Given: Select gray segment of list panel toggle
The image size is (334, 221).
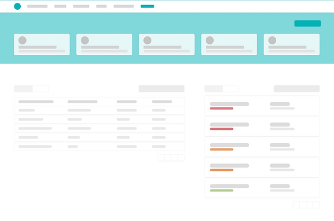Looking at the screenshot, I should click(214, 89).
